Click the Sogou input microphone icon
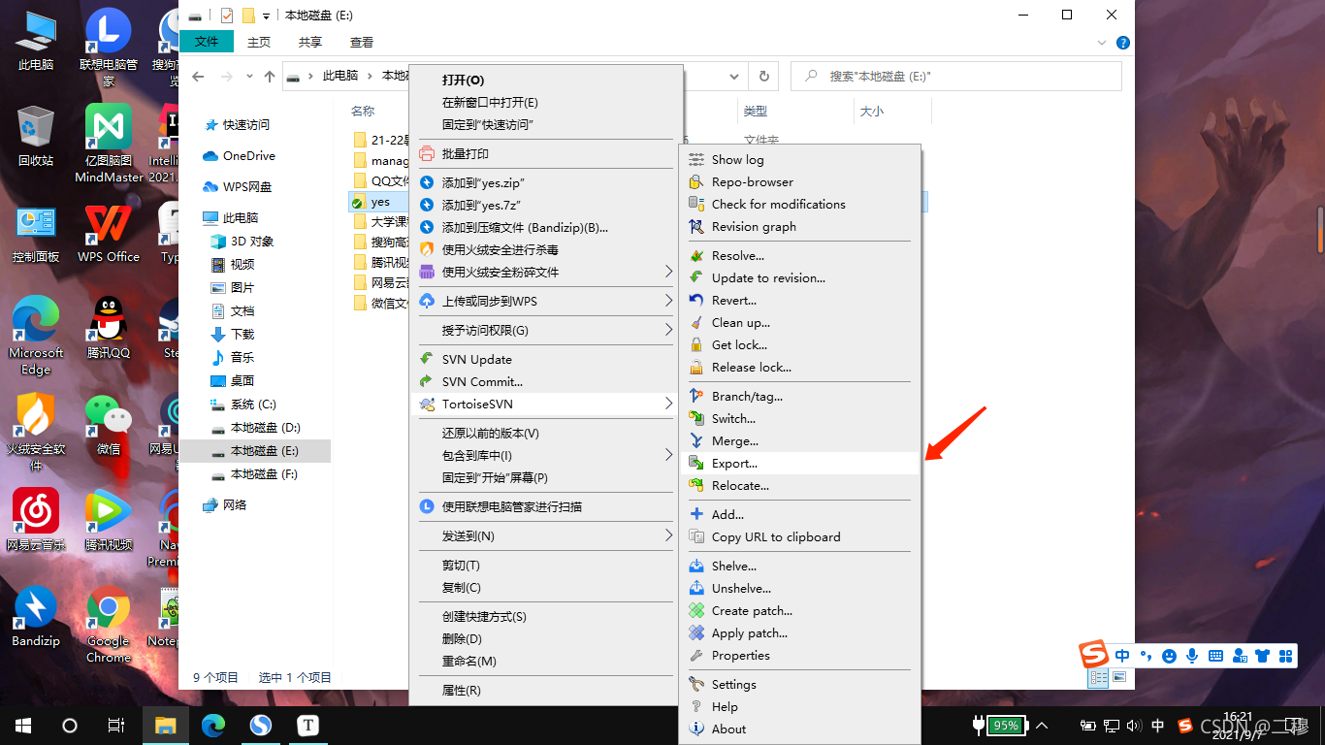 pyautogui.click(x=1192, y=656)
